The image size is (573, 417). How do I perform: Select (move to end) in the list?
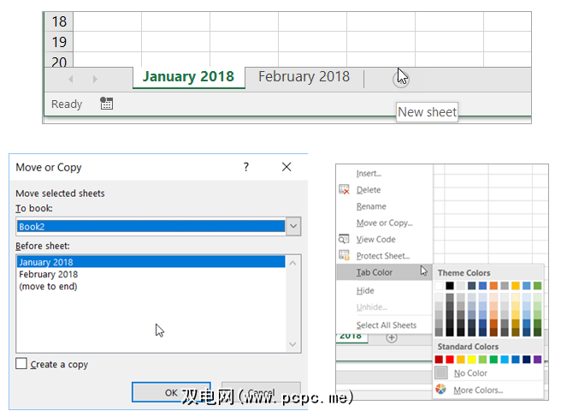point(47,287)
